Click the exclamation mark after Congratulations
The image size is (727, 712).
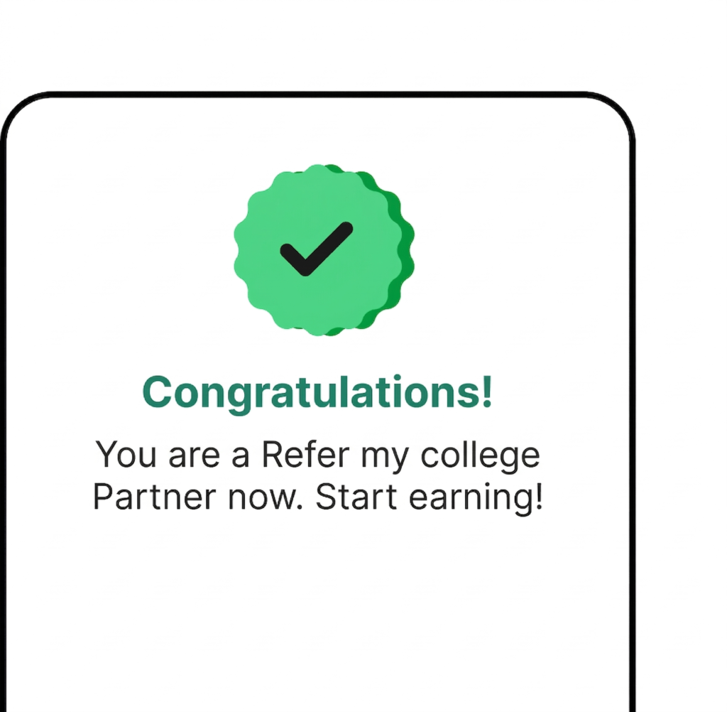[x=486, y=392]
